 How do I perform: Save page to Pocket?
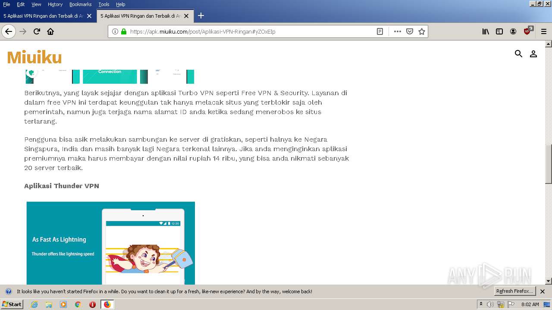[410, 31]
